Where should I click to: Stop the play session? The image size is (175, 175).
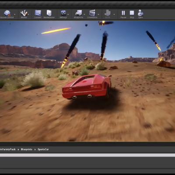click(132, 14)
